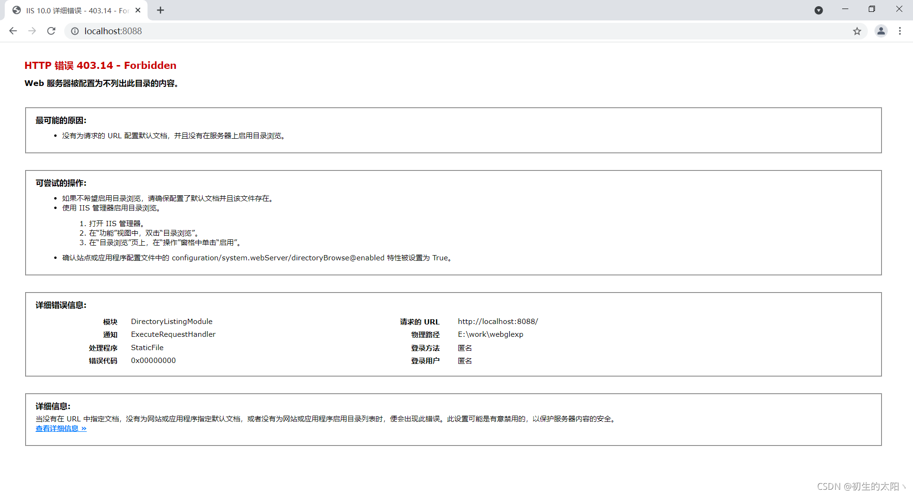Screen dimensions: 913x495
Task: Reload the localhost:8088 page
Action: tap(51, 31)
